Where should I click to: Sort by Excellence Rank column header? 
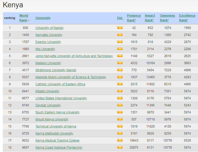tap(187, 18)
